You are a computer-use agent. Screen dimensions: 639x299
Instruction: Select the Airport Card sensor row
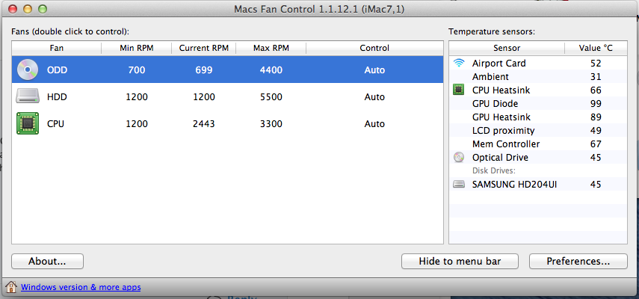click(538, 63)
